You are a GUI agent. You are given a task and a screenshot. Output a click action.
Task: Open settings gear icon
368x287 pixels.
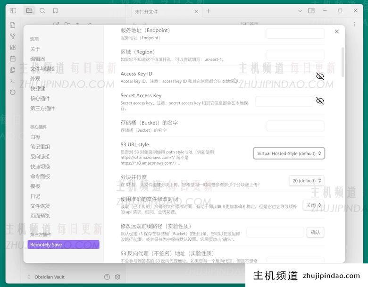(x=117, y=277)
